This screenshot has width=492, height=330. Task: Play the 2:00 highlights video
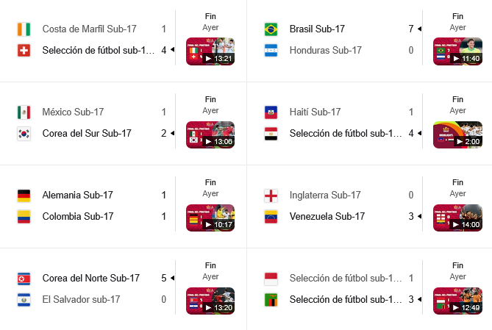[x=457, y=134]
